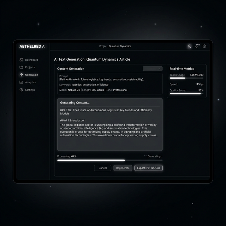Open the user profile icon
Screen dimensions: 226x226
(x=189, y=46)
